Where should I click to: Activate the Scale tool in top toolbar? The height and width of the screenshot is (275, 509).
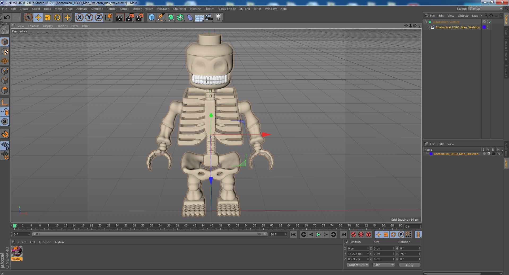click(x=48, y=18)
